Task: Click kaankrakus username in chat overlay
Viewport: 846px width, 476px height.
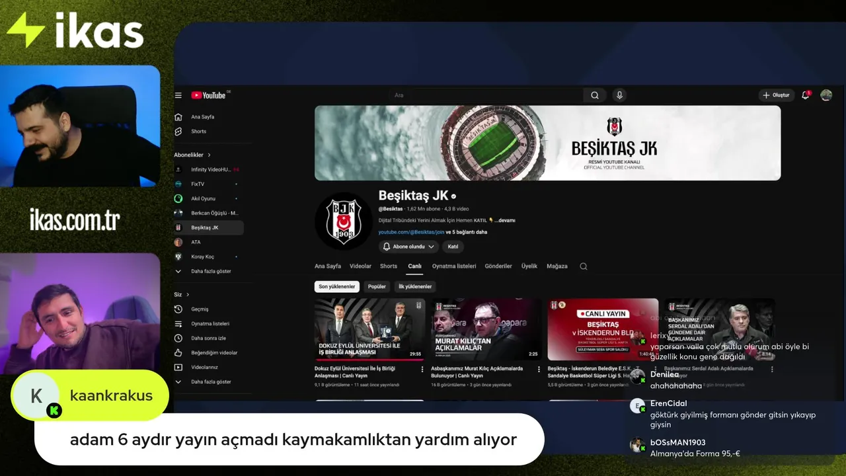Action: point(111,395)
